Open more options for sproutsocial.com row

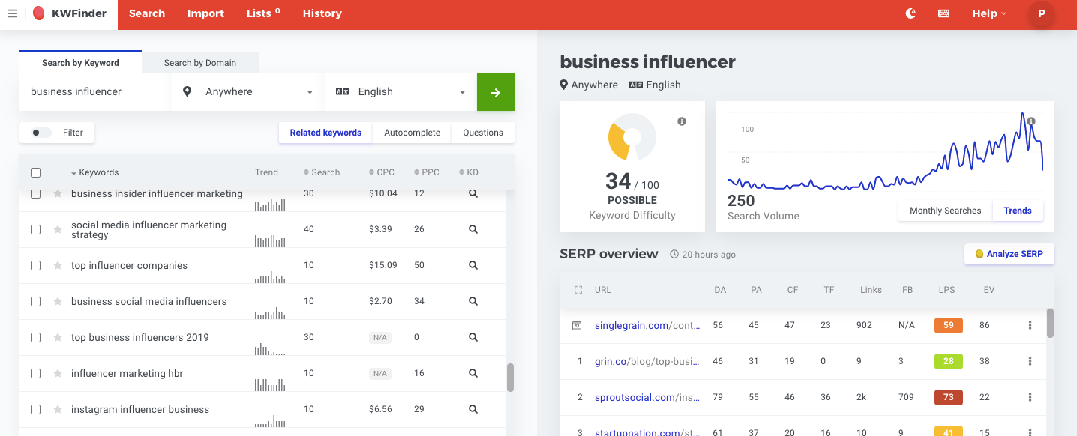pyautogui.click(x=1030, y=397)
